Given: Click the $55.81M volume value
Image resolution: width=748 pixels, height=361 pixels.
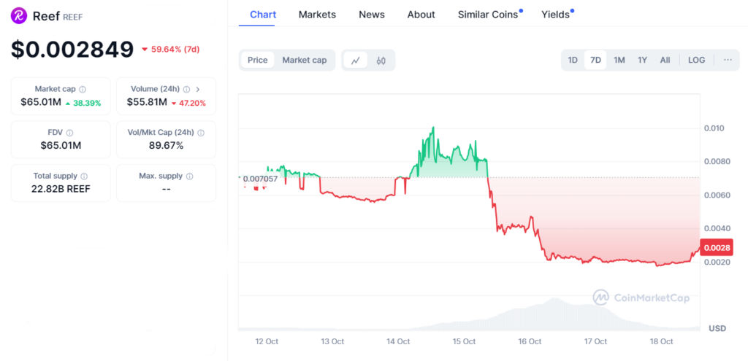Looking at the screenshot, I should pos(147,102).
